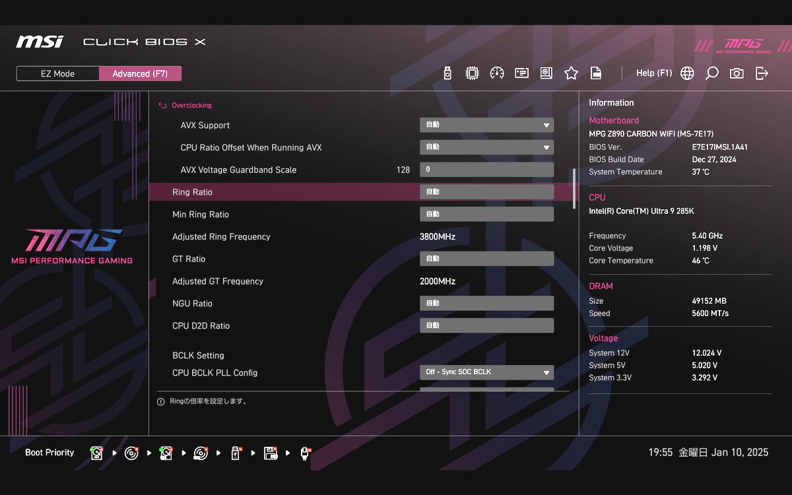Select Adjusted GT Frequency label
This screenshot has width=792, height=495.
pos(218,281)
